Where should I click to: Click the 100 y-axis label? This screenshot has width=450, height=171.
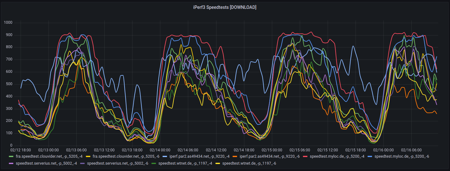click(9, 133)
